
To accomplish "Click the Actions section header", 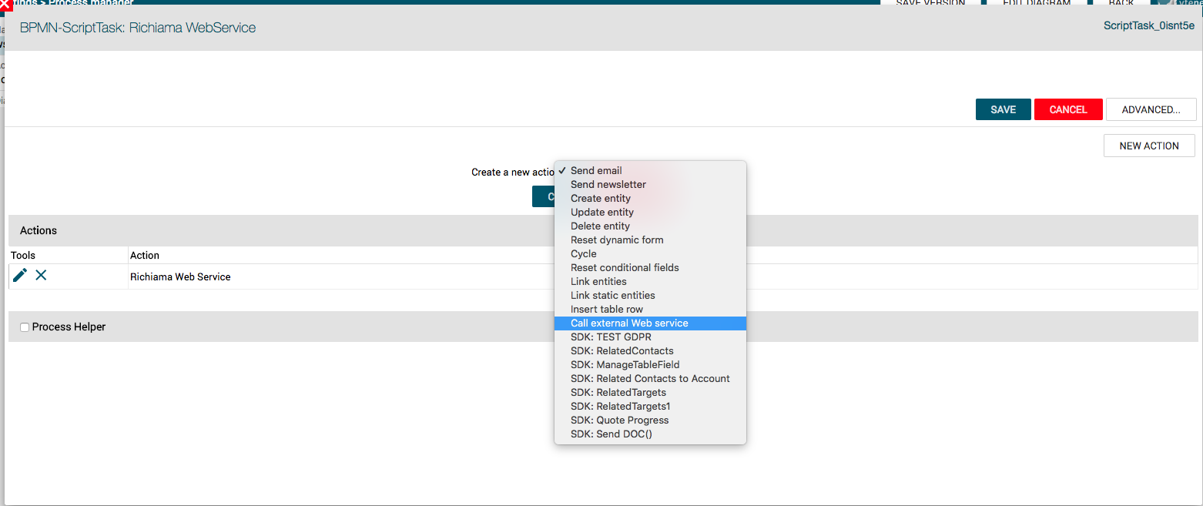I will click(603, 230).
